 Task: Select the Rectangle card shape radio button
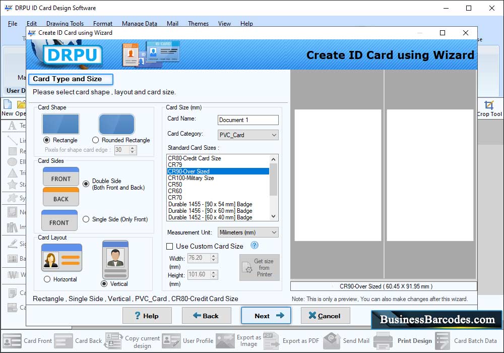[46, 140]
